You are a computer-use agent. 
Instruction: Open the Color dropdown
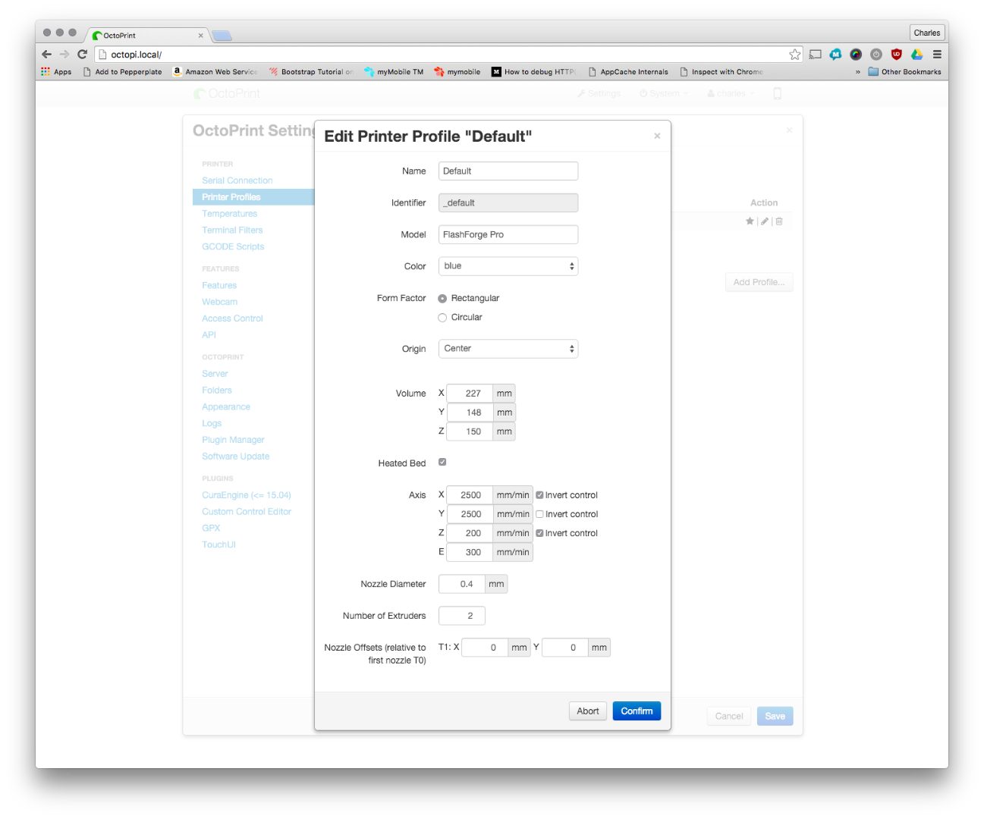pyautogui.click(x=508, y=266)
